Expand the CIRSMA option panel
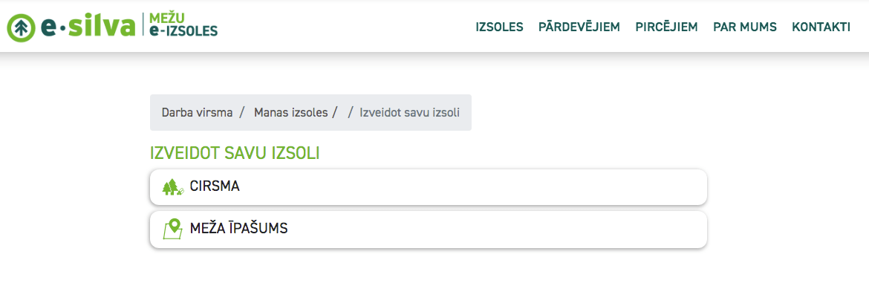Viewport: 869px width, 286px height. tap(429, 186)
